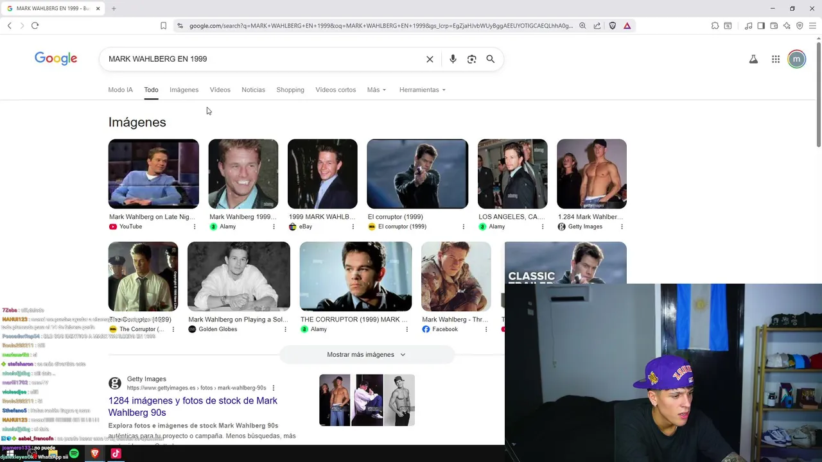The image size is (822, 462).
Task: Open options for El corruptor (1999) result
Action: 464,227
